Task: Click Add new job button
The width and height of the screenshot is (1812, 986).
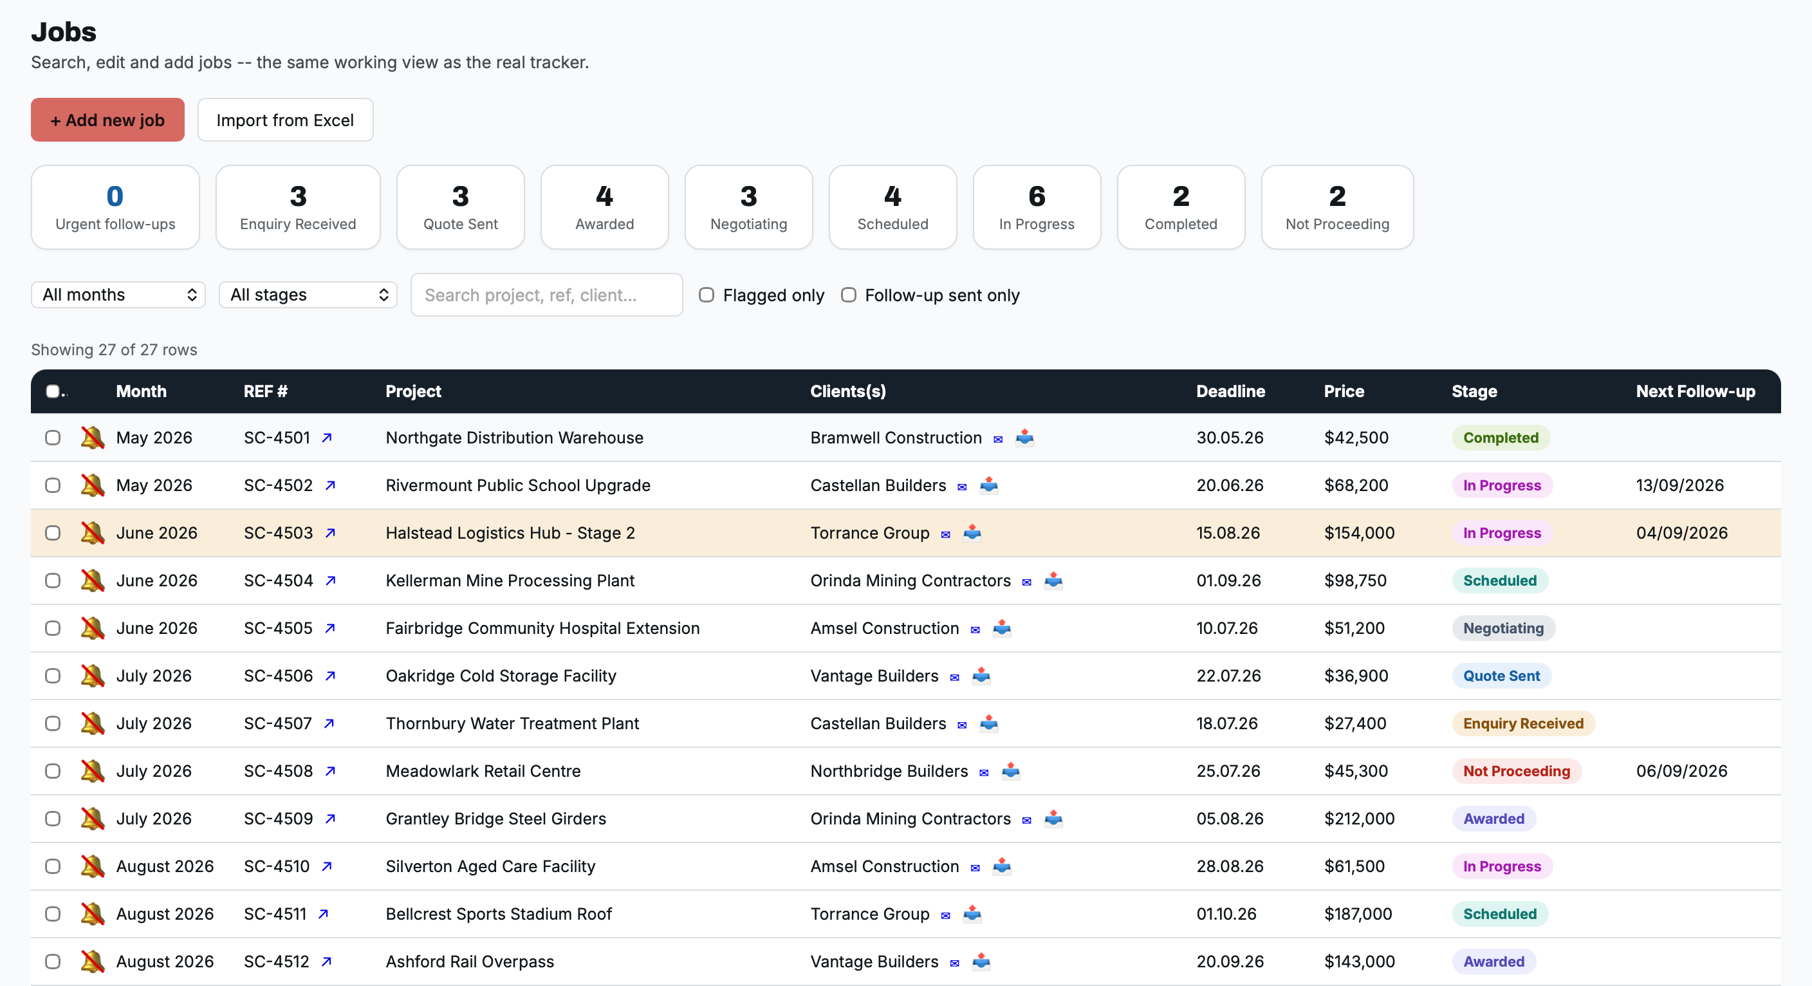Action: tap(107, 120)
